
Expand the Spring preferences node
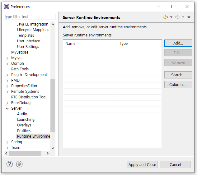tap(7, 142)
